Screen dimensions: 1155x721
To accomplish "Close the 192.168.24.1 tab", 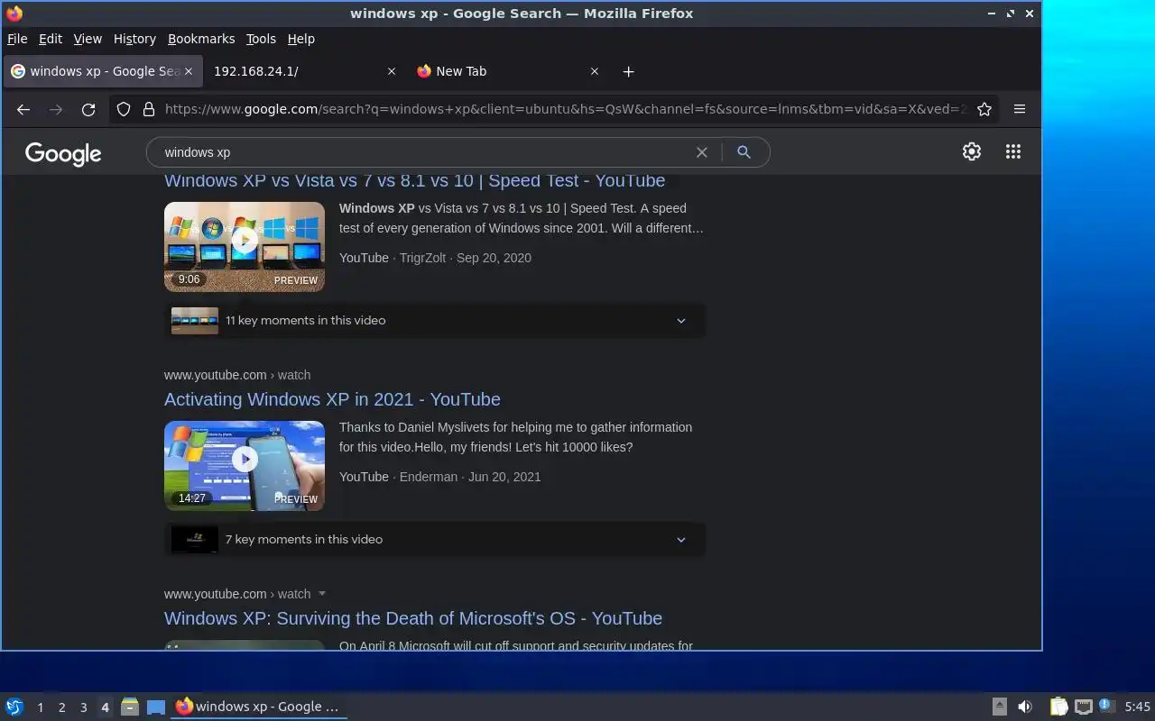I will pyautogui.click(x=391, y=71).
